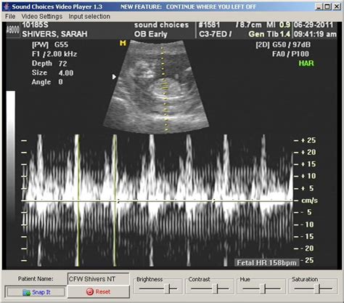The width and height of the screenshot is (344, 303).
Task: Click the Patient Name text field
Action: pyautogui.click(x=99, y=279)
